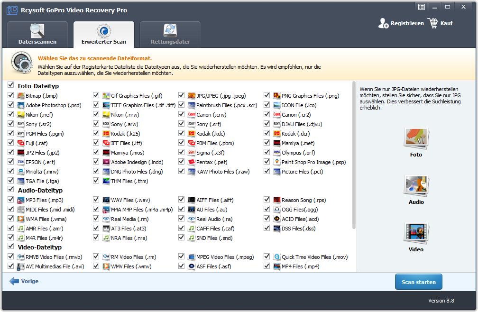Click the Minolta (.mrw) label
This screenshot has width=478, height=312.
coord(42,172)
